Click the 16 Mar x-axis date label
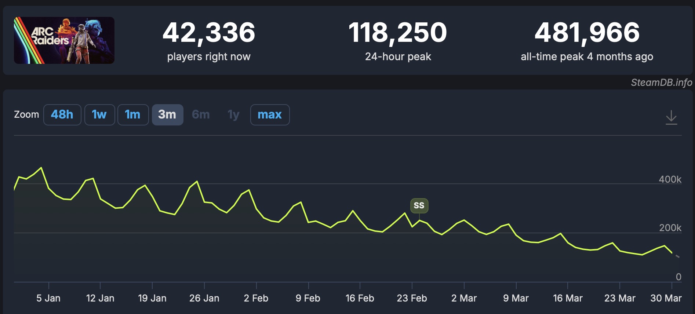The image size is (695, 314). coord(568,298)
